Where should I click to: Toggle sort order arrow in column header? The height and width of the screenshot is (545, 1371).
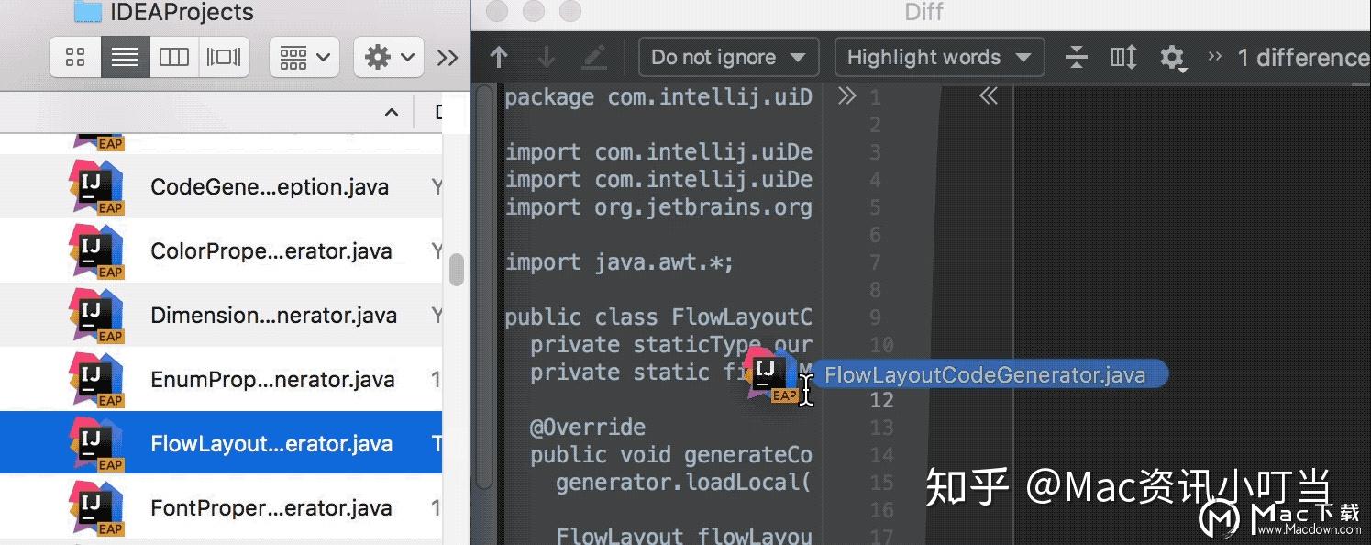click(392, 112)
